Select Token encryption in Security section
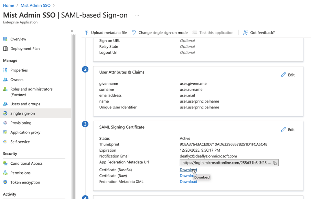This screenshot has height=199, width=311. [23, 182]
